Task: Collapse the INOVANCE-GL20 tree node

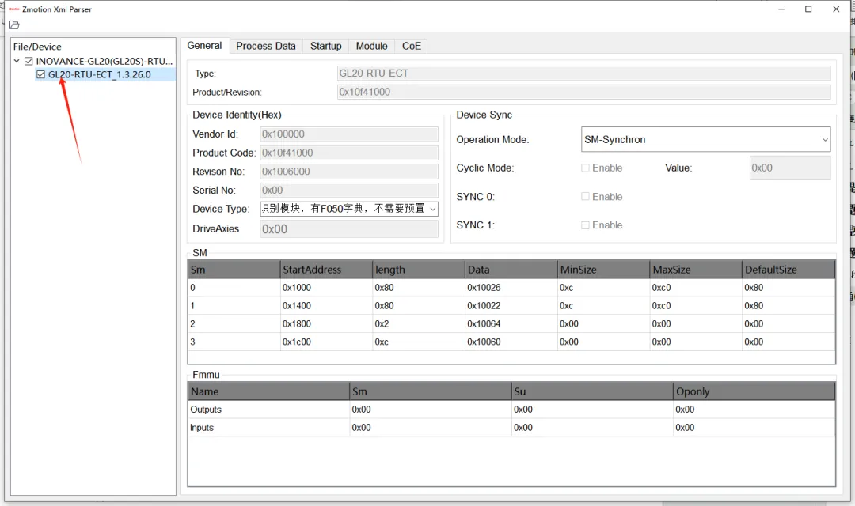Action: tap(17, 61)
